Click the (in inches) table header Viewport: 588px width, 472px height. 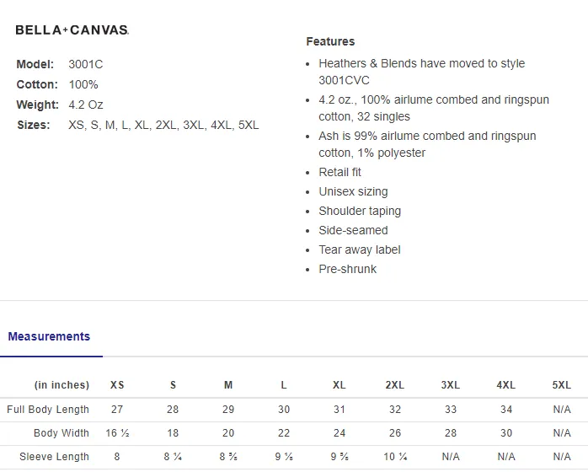(61, 385)
